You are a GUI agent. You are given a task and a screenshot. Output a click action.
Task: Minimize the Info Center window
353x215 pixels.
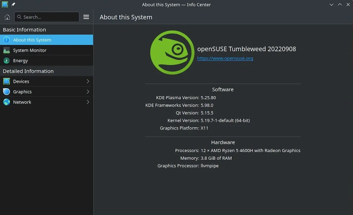(x=332, y=4)
